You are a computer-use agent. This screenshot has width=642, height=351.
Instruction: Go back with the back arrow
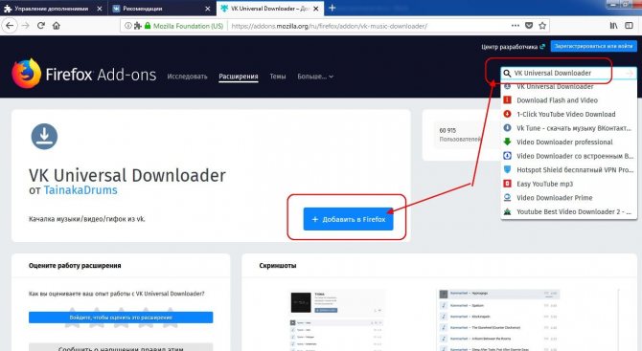click(10, 25)
